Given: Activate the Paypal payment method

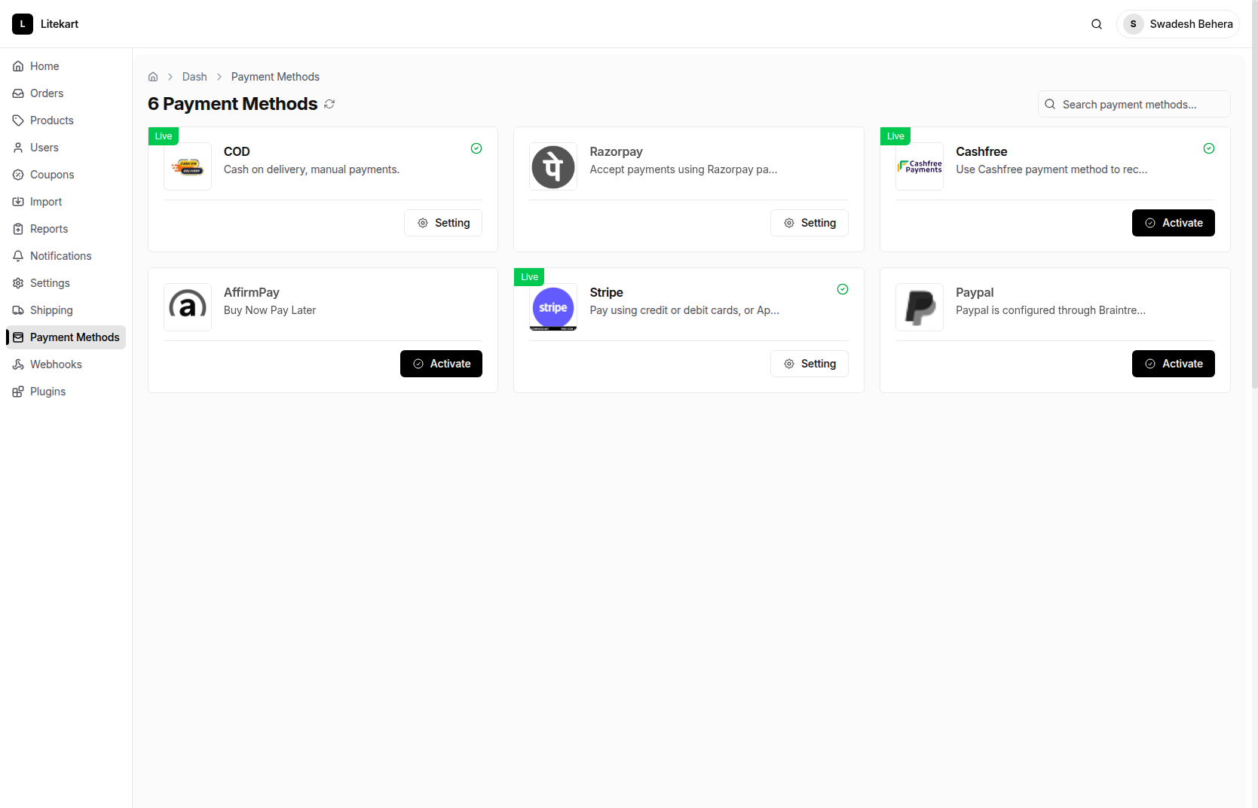Looking at the screenshot, I should [1174, 364].
